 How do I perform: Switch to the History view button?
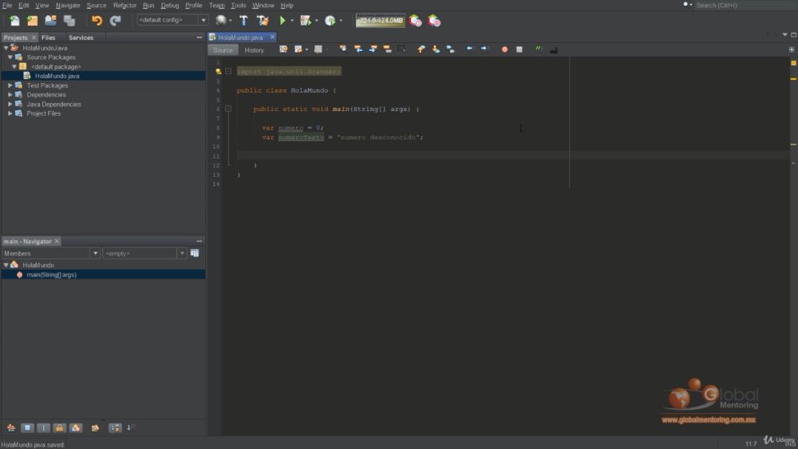[x=254, y=49]
